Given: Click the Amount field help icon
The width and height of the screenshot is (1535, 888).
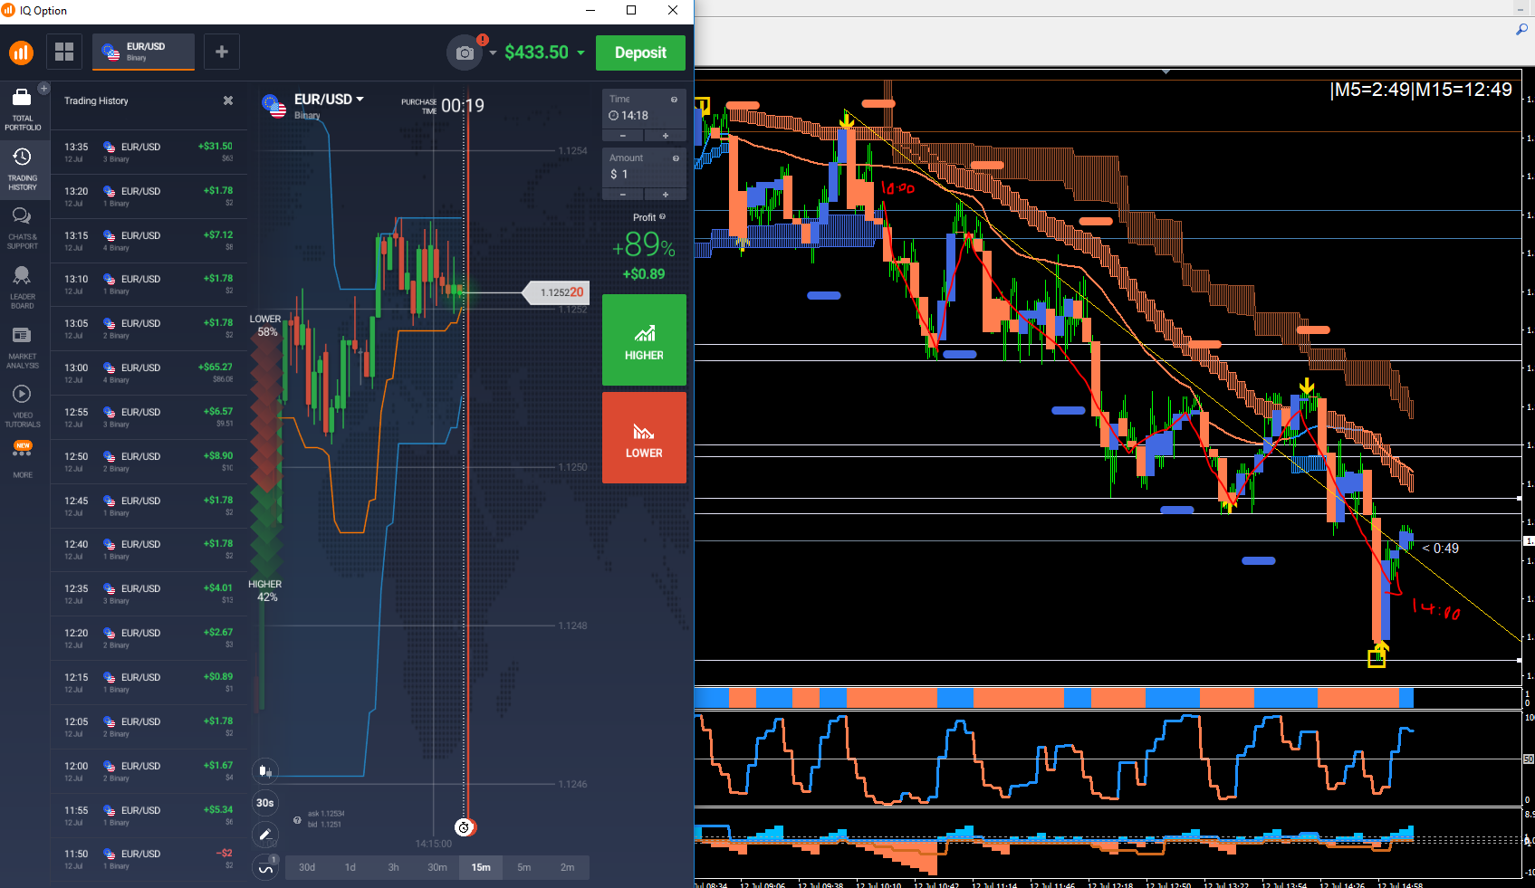Looking at the screenshot, I should [x=674, y=158].
